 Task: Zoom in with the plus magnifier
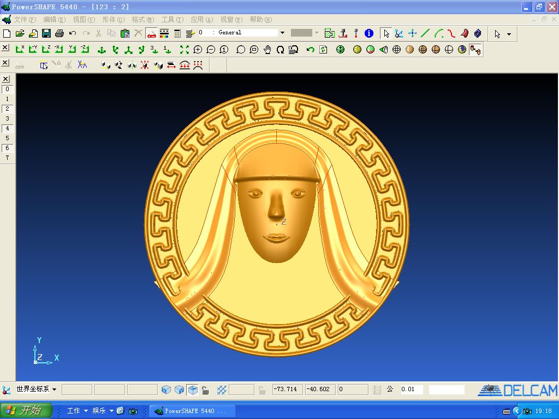click(198, 50)
